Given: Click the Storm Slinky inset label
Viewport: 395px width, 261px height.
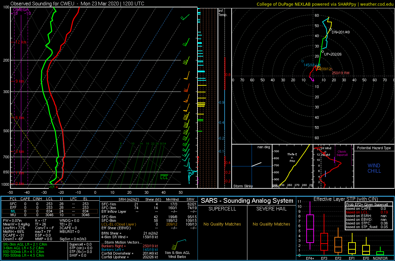Looking at the screenshot, I should [243, 186].
